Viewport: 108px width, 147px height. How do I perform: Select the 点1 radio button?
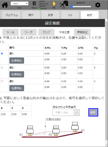click(x=2, y=53)
